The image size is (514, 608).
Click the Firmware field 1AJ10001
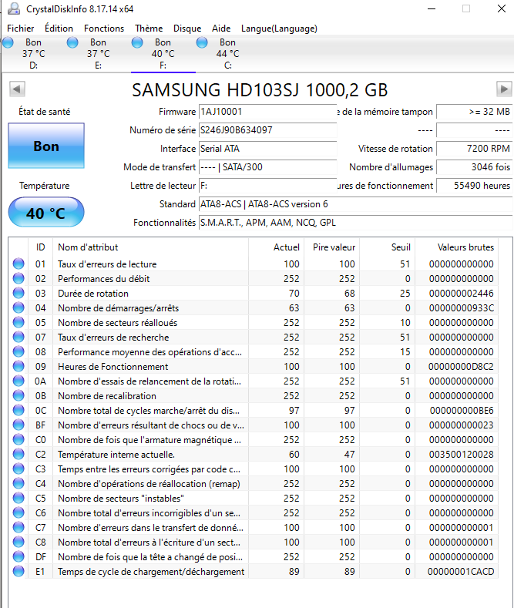click(x=267, y=112)
